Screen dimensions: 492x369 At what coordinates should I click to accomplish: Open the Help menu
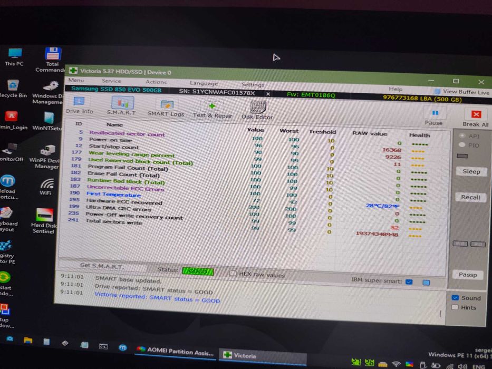point(395,89)
